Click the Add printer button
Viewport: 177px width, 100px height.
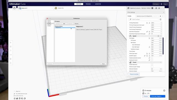tap(64, 24)
